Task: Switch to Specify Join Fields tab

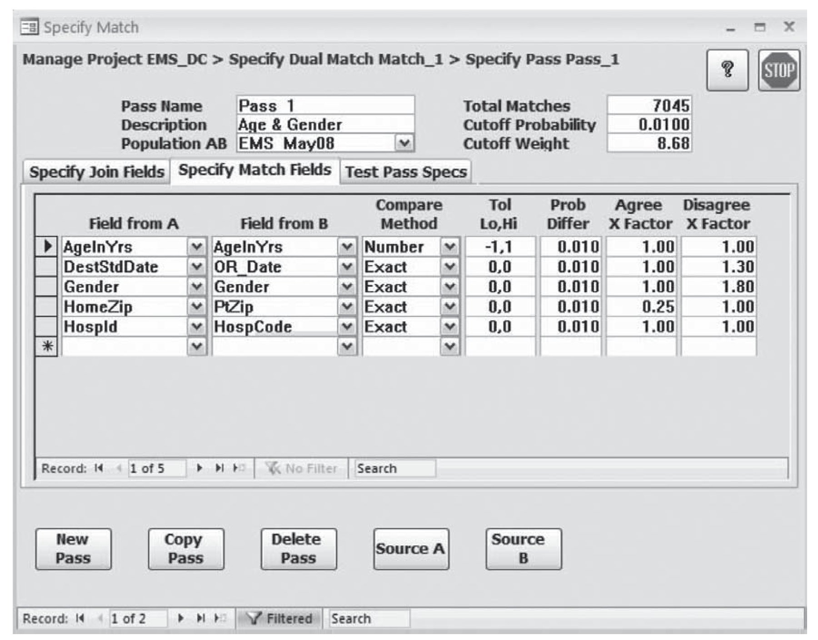Action: click(x=96, y=172)
